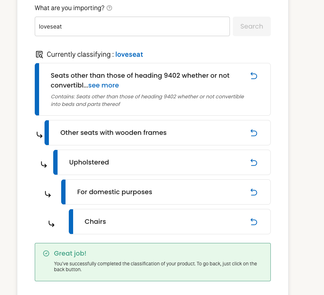
Task: Click the arrow indent icon before Chairs
Action: point(51,224)
